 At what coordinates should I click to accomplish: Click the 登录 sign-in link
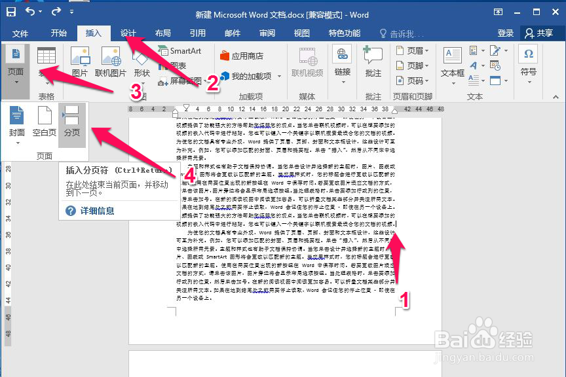pyautogui.click(x=505, y=33)
